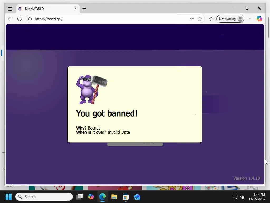Image resolution: width=270 pixels, height=203 pixels.
Task: Click the taskbar Search box
Action: pos(44,197)
